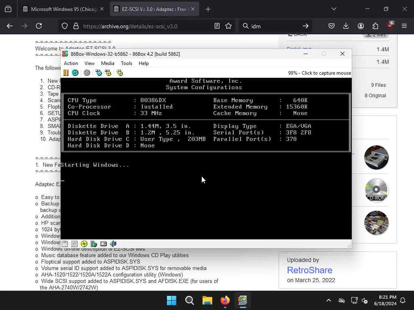414x310 pixels.
Task: Open Firefox hamburger application menu
Action: (x=404, y=26)
